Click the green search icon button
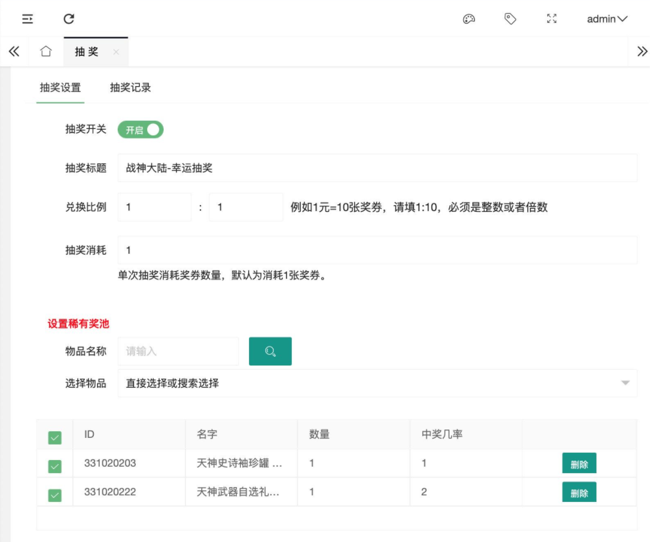This screenshot has width=654, height=542. pos(270,351)
